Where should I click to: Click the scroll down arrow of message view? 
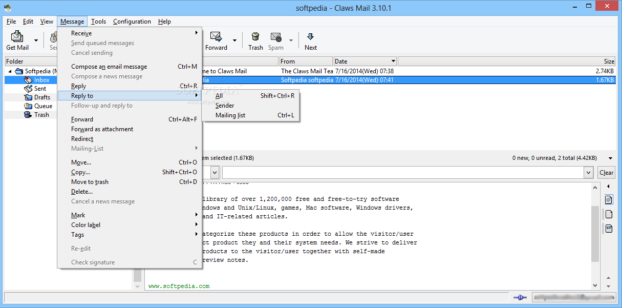[595, 285]
